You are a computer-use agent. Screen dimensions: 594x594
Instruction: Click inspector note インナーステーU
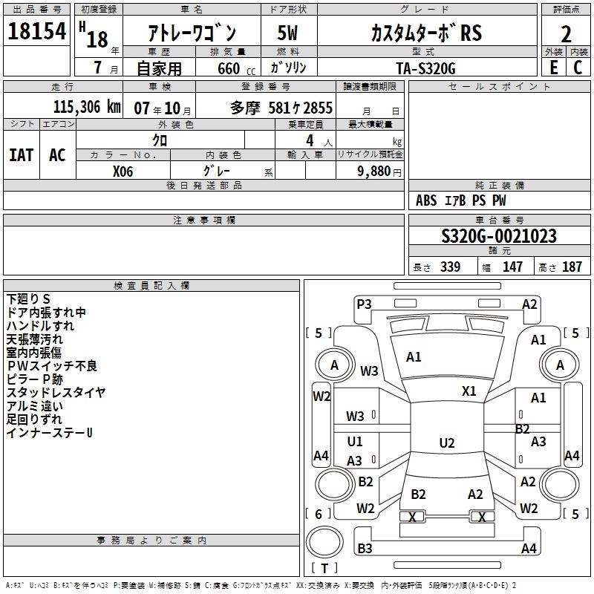[x=50, y=433]
